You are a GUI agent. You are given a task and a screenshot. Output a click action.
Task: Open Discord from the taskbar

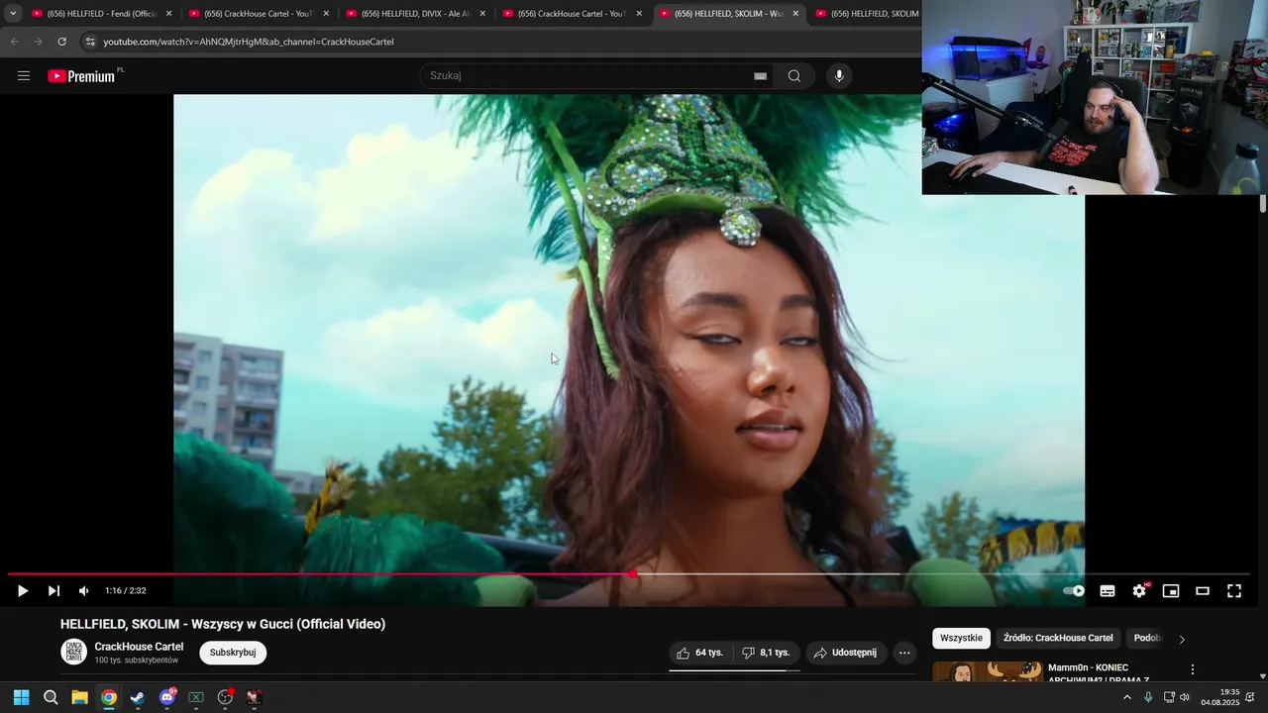pyautogui.click(x=167, y=697)
